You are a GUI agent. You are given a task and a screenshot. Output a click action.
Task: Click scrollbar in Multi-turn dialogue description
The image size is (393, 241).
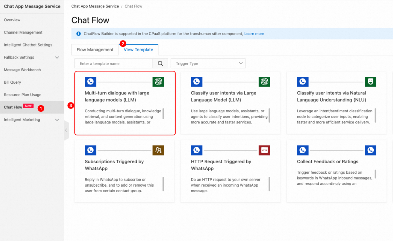click(163, 114)
